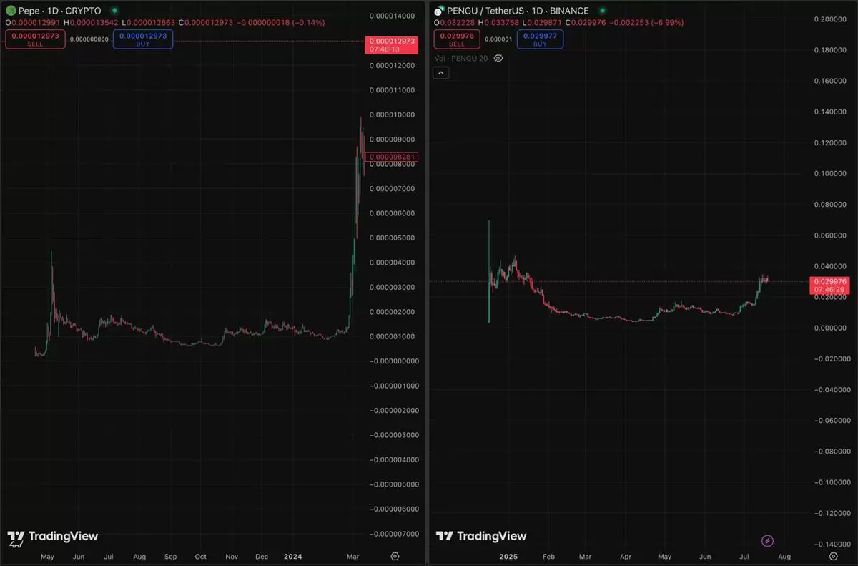The width and height of the screenshot is (858, 566).
Task: Click −0.000003000 on the Pepe price axis
Action: [x=393, y=435]
